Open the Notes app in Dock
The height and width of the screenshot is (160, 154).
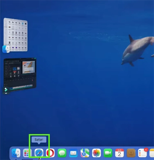click(x=152, y=153)
